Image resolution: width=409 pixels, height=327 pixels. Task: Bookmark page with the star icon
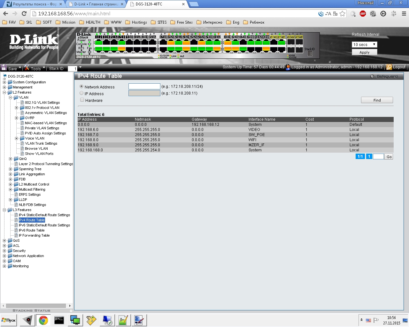tap(343, 13)
